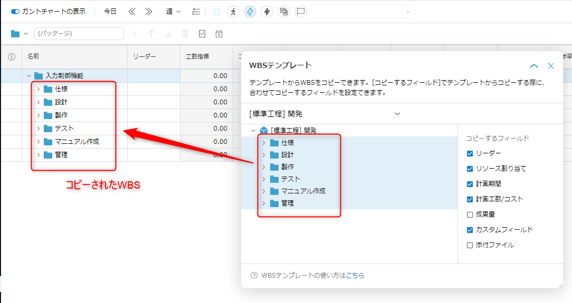Click the double right arrow to scroll forward
The width and height of the screenshot is (572, 303).
coord(148,12)
